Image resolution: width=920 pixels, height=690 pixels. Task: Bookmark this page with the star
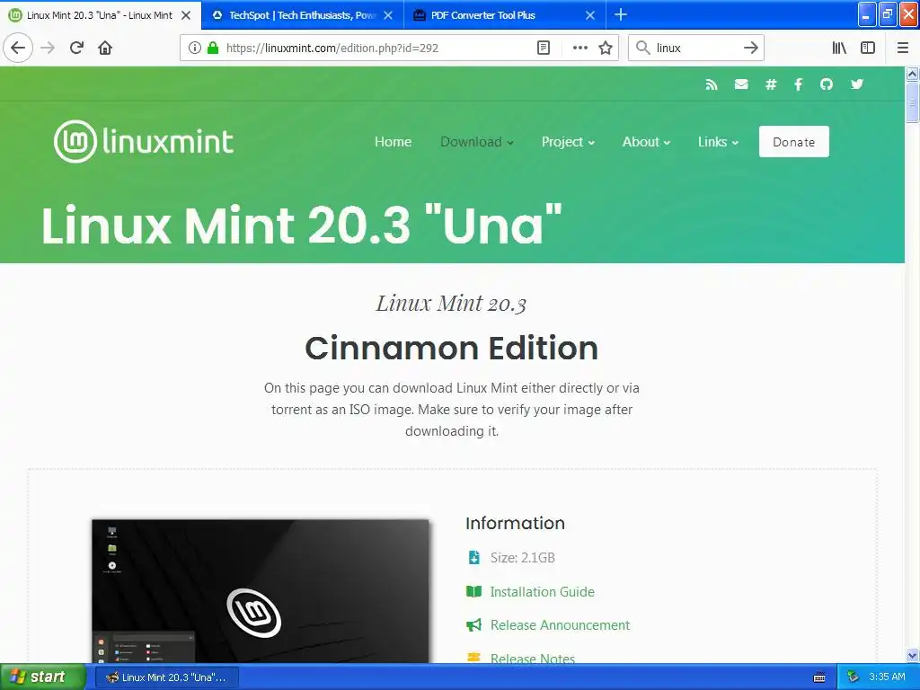tap(606, 49)
